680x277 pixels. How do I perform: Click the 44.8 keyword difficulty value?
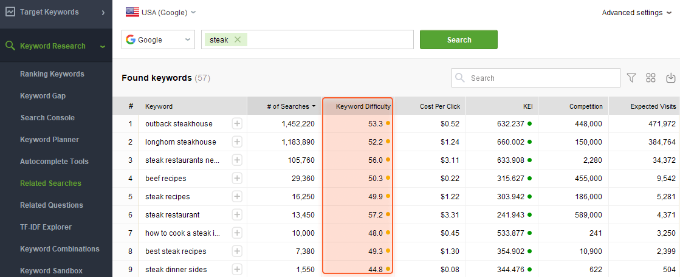[375, 270]
